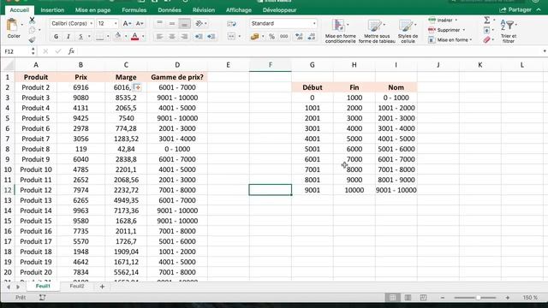The height and width of the screenshot is (308, 548).
Task: Copy selection with the copy icon
Action: click(33, 30)
